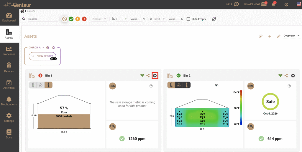
Task: Toggle the green OK status filter
Action: tap(71, 19)
